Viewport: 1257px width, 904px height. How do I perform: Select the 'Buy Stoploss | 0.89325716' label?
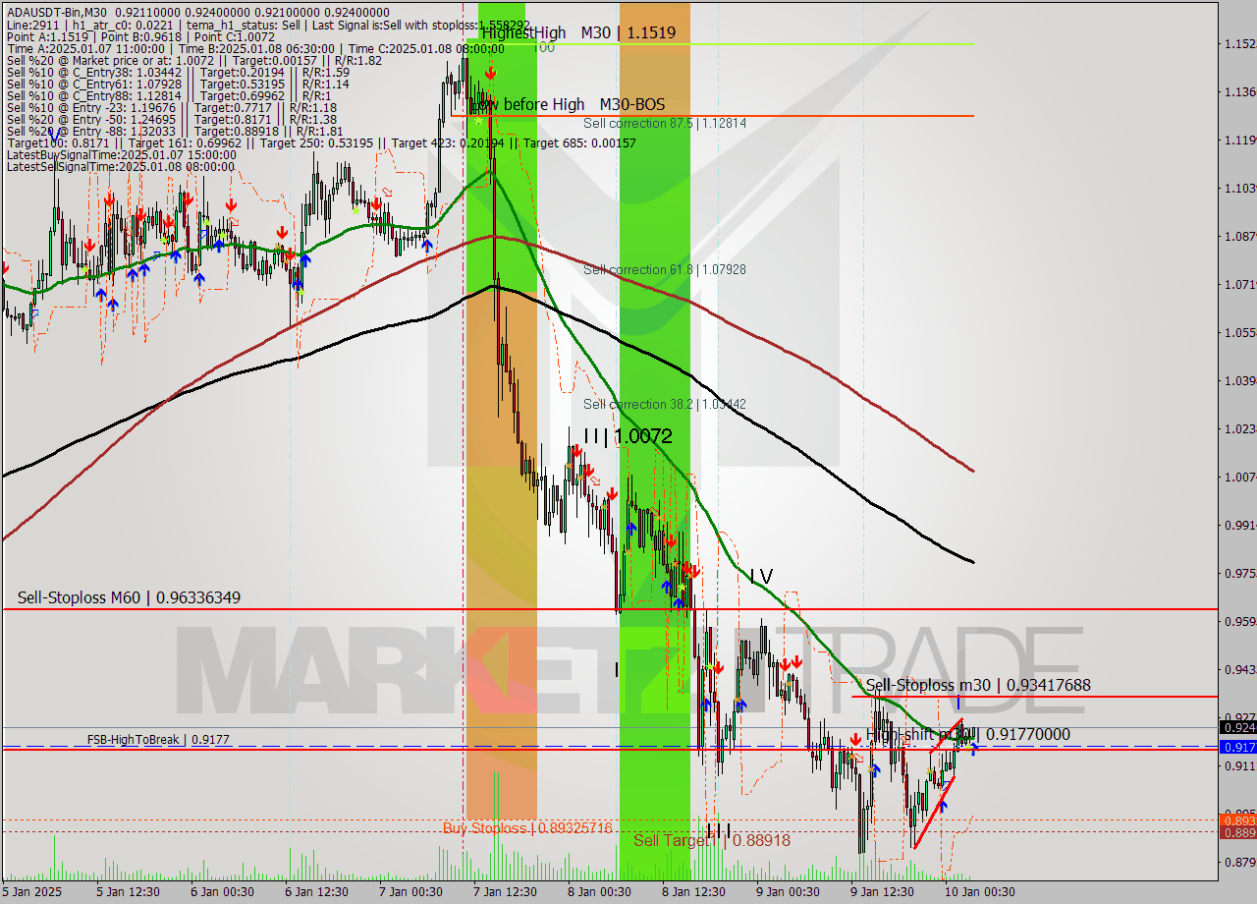tap(527, 828)
